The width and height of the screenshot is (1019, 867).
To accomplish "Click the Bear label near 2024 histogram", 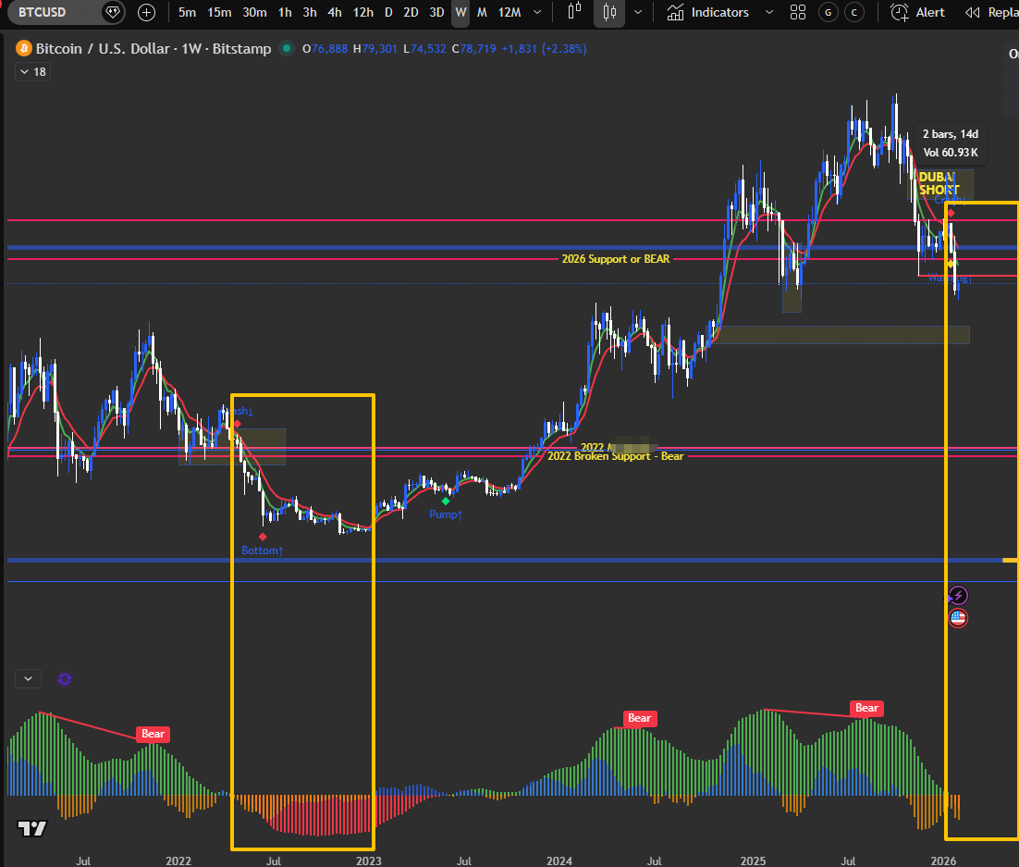I will 640,718.
